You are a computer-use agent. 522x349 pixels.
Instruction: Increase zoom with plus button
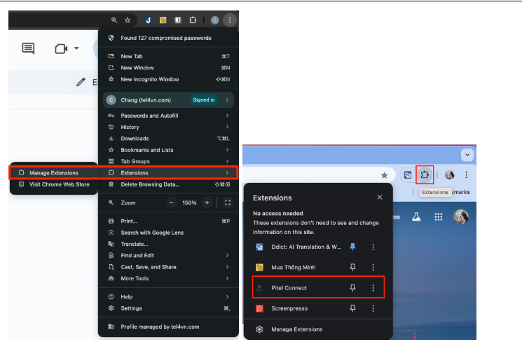pyautogui.click(x=207, y=203)
